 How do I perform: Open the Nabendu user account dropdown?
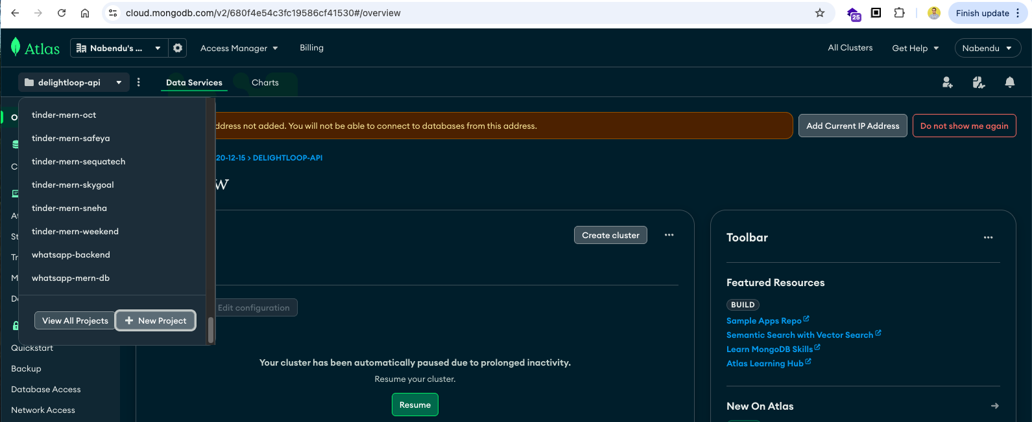[x=988, y=48]
